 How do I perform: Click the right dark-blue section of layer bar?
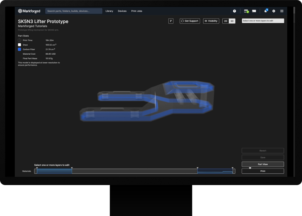[215, 171]
